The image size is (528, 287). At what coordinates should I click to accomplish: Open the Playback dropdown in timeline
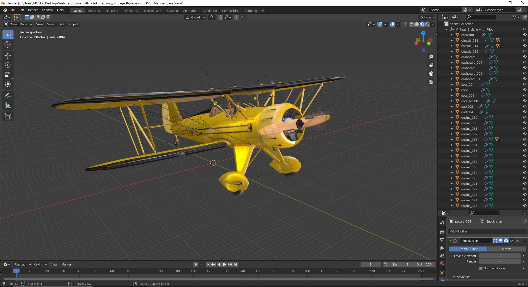[22, 264]
